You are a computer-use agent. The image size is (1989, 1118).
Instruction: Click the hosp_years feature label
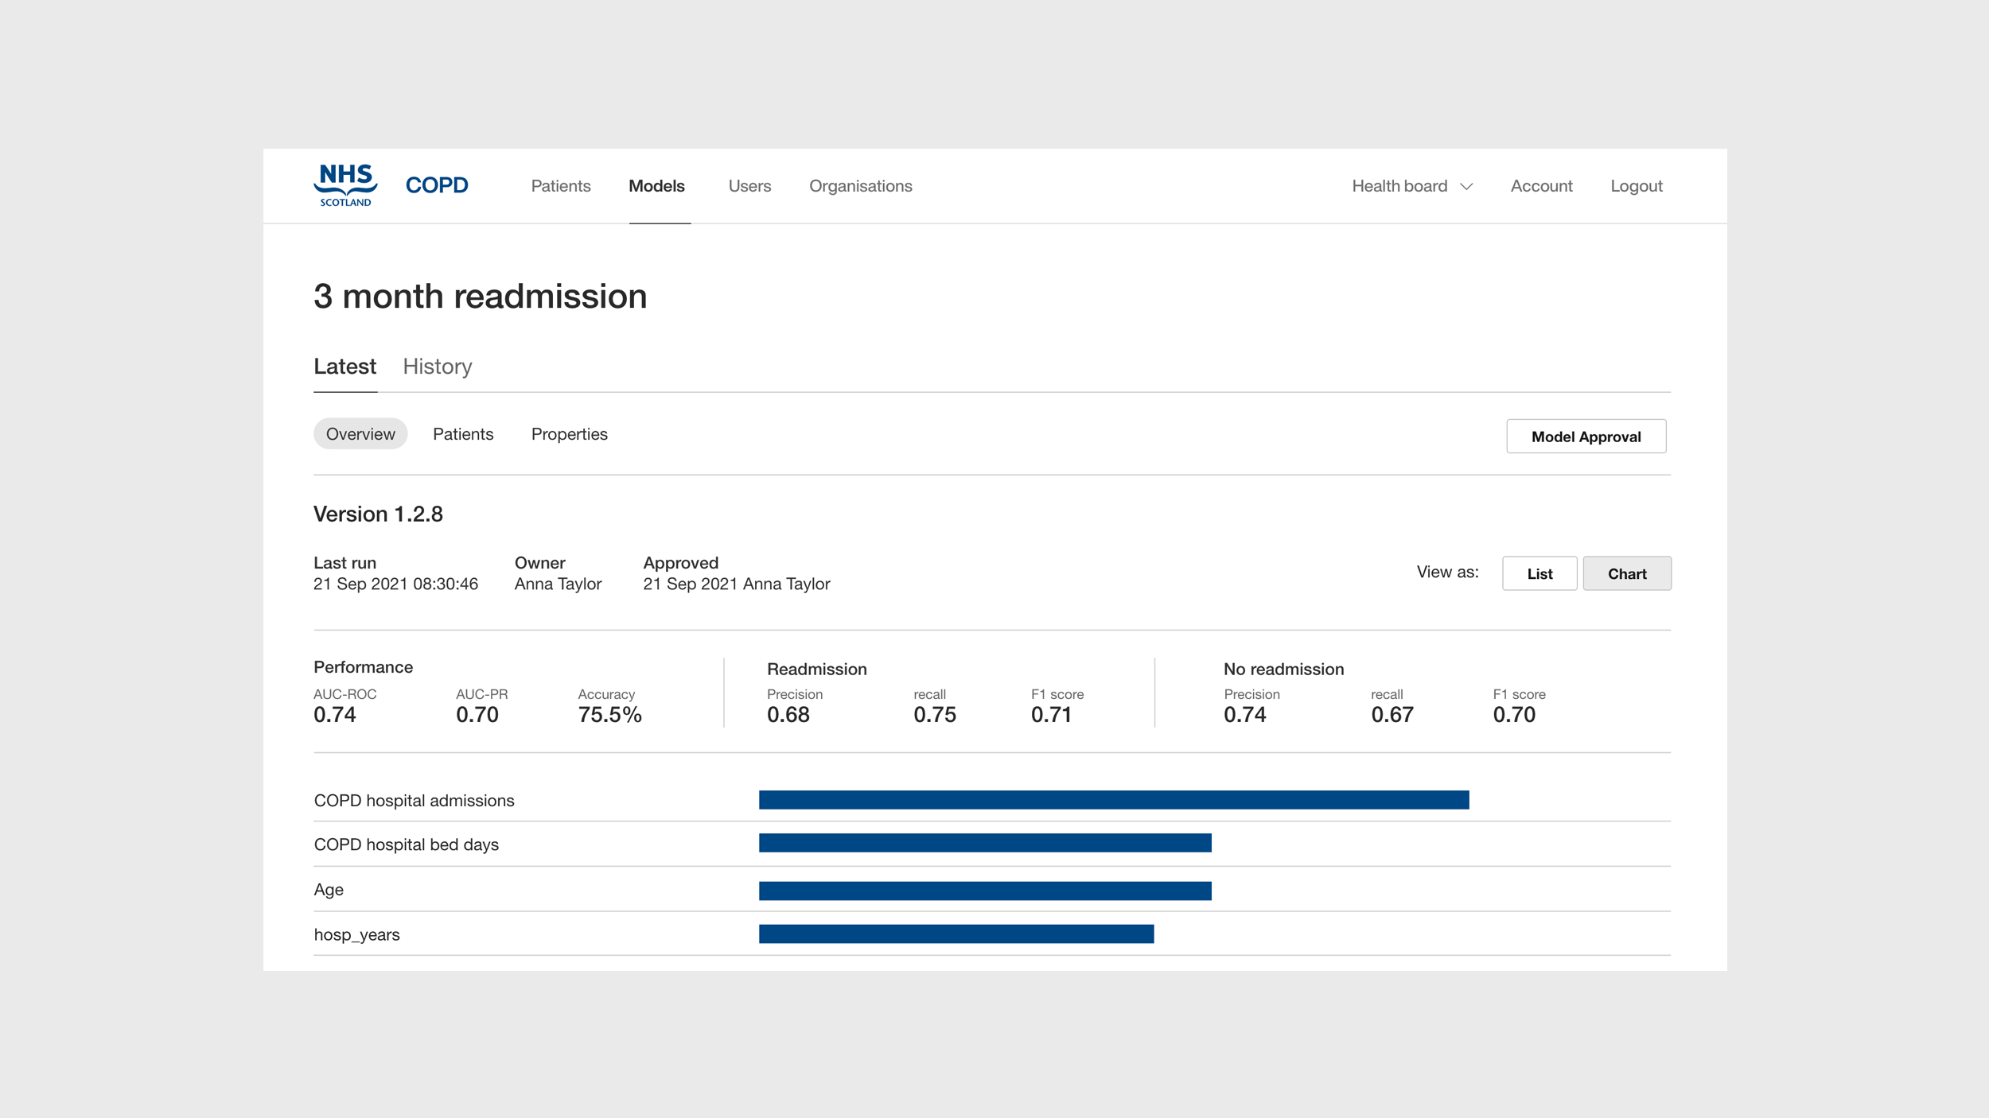click(357, 934)
